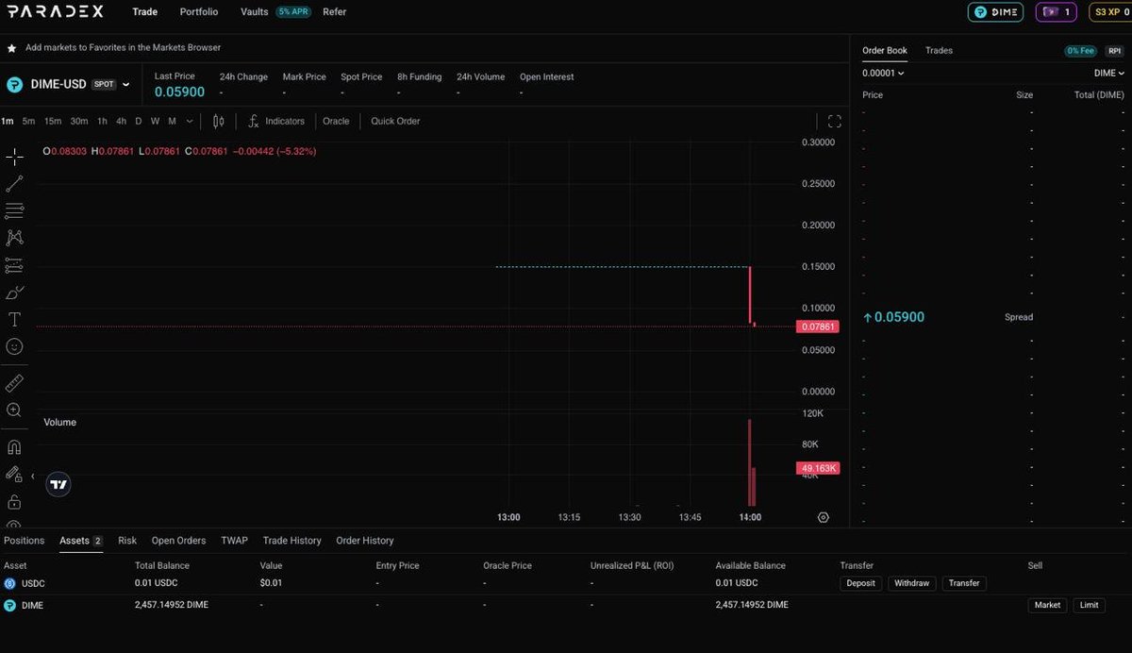Click the DIME-USD token logo
Viewport: 1132px width, 653px height.
(x=14, y=84)
